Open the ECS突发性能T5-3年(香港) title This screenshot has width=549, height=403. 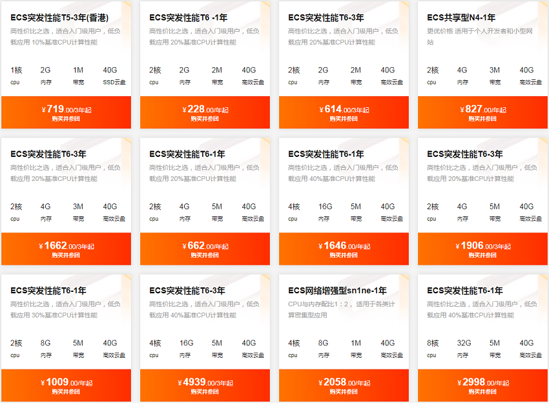pyautogui.click(x=59, y=17)
